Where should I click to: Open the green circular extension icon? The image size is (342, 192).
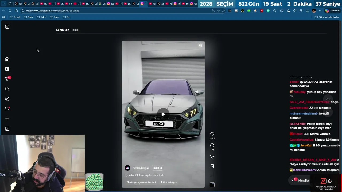[268, 11]
